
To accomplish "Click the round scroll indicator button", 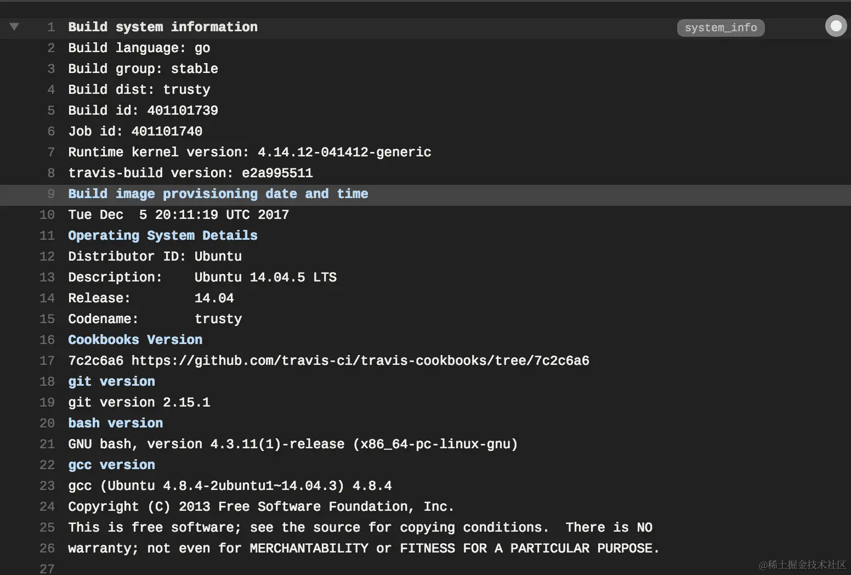I will coord(836,26).
